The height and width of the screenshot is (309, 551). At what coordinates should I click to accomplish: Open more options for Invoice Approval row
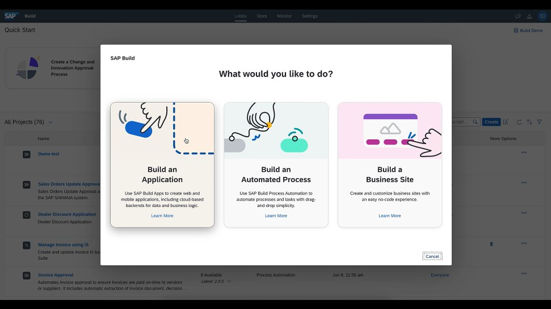pos(524,273)
